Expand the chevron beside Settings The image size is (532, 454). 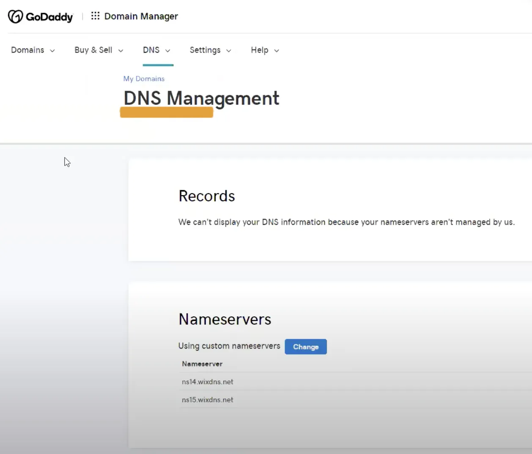click(229, 51)
